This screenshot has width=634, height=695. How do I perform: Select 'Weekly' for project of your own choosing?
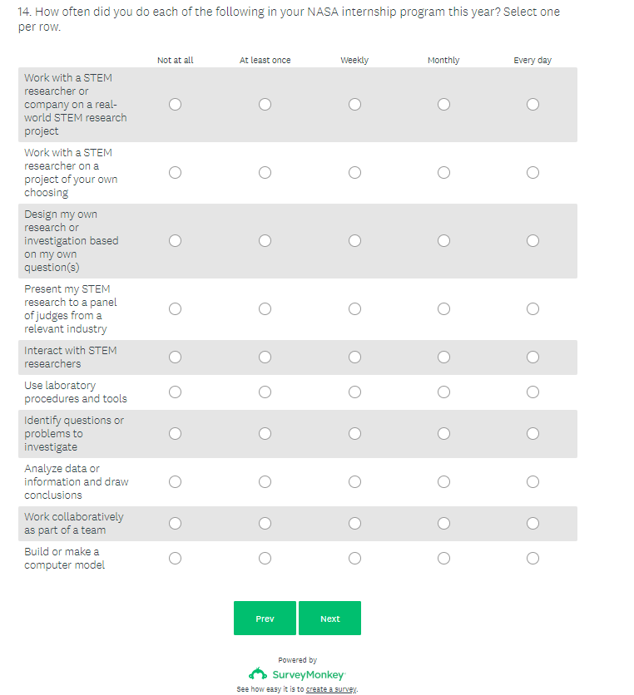(x=354, y=173)
